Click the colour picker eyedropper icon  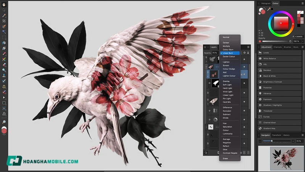[x=269, y=9]
